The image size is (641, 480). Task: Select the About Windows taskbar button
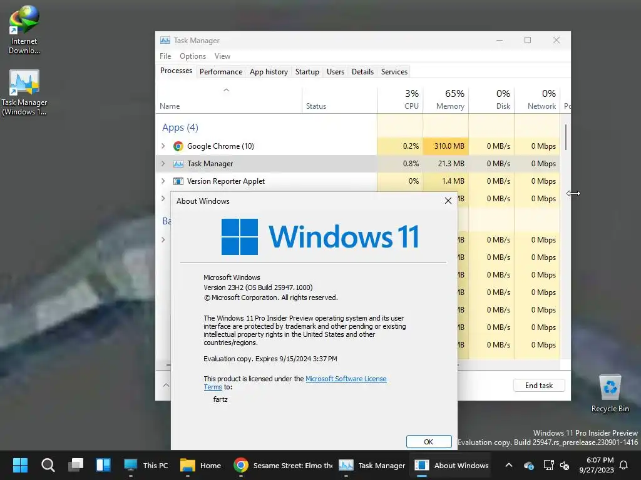point(451,465)
